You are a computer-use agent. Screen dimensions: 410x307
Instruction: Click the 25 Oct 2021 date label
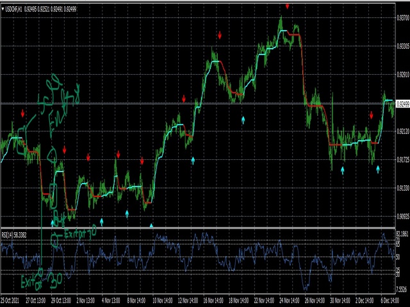coord(10,300)
